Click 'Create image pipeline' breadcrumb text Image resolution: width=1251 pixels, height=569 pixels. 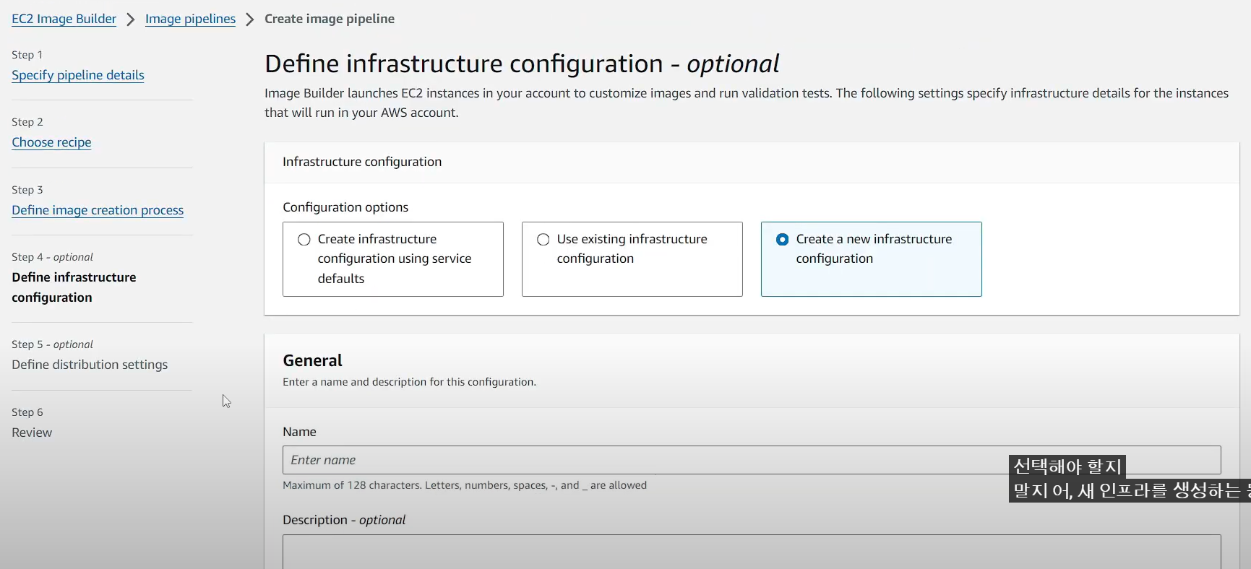[x=330, y=19]
